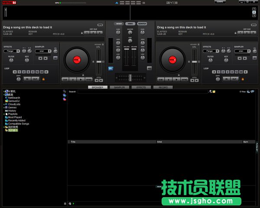
Task: Toggle keylock on the left deck
Action: click(x=103, y=45)
